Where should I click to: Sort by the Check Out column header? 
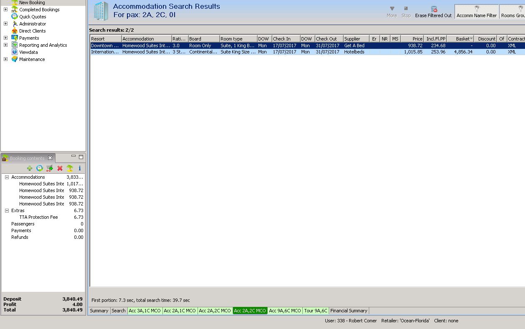coord(329,39)
